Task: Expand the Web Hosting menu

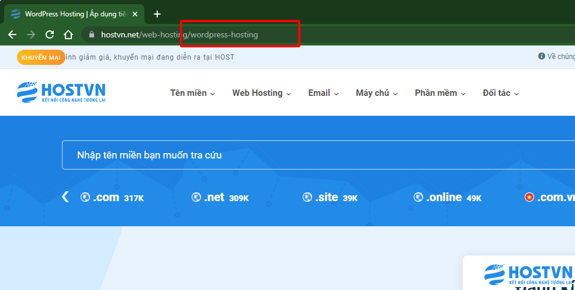Action: pos(261,93)
